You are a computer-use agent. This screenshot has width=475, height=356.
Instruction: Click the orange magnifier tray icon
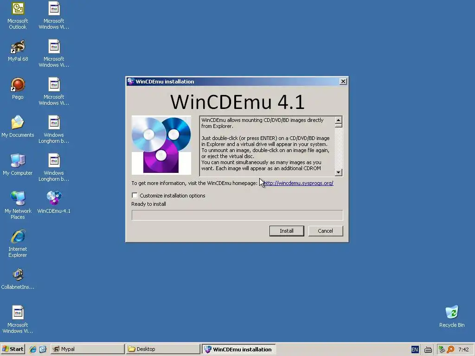point(450,350)
